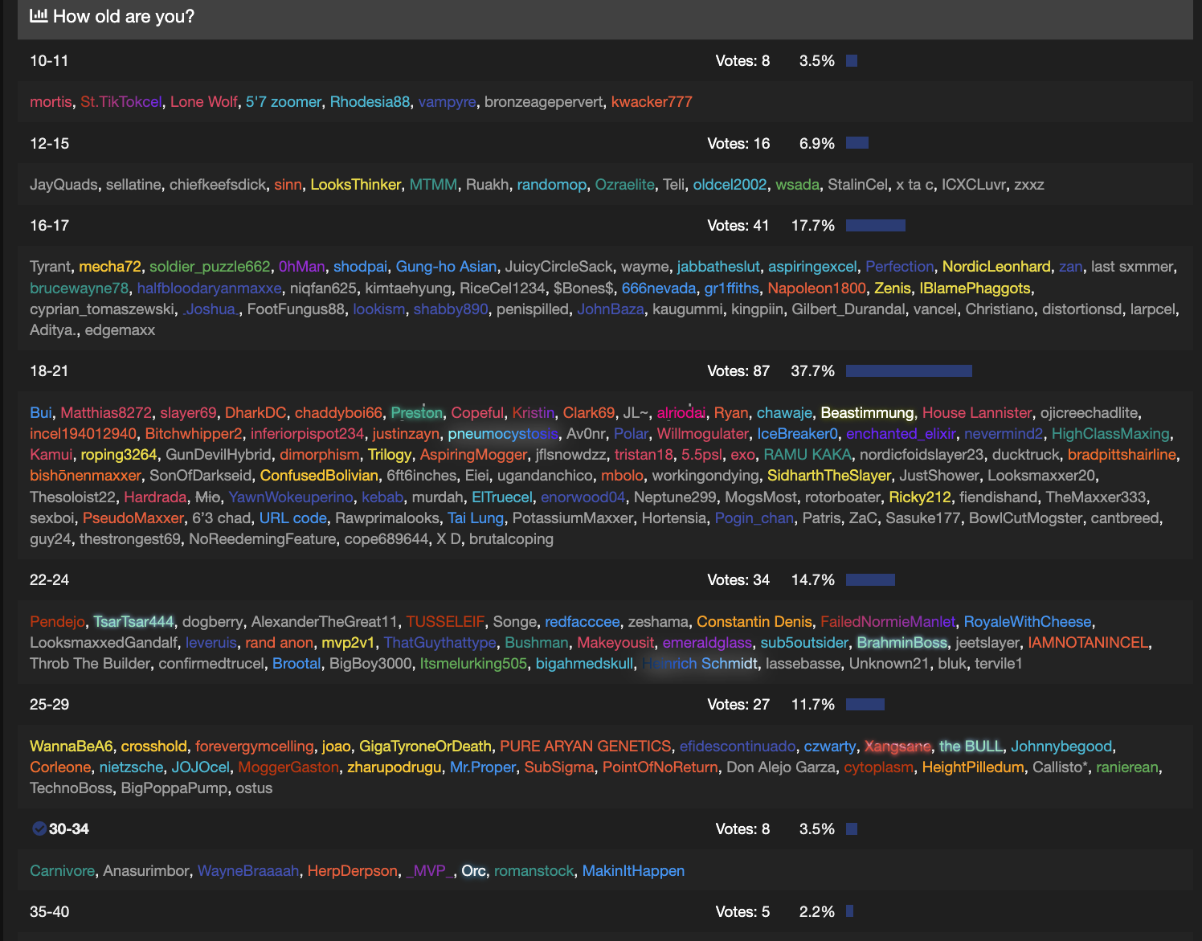Open voter profile IceBreaker0
The image size is (1202, 941).
798,434
